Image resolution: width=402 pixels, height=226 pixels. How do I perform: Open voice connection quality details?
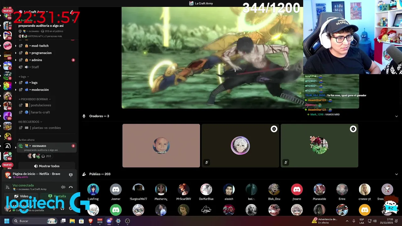8,187
